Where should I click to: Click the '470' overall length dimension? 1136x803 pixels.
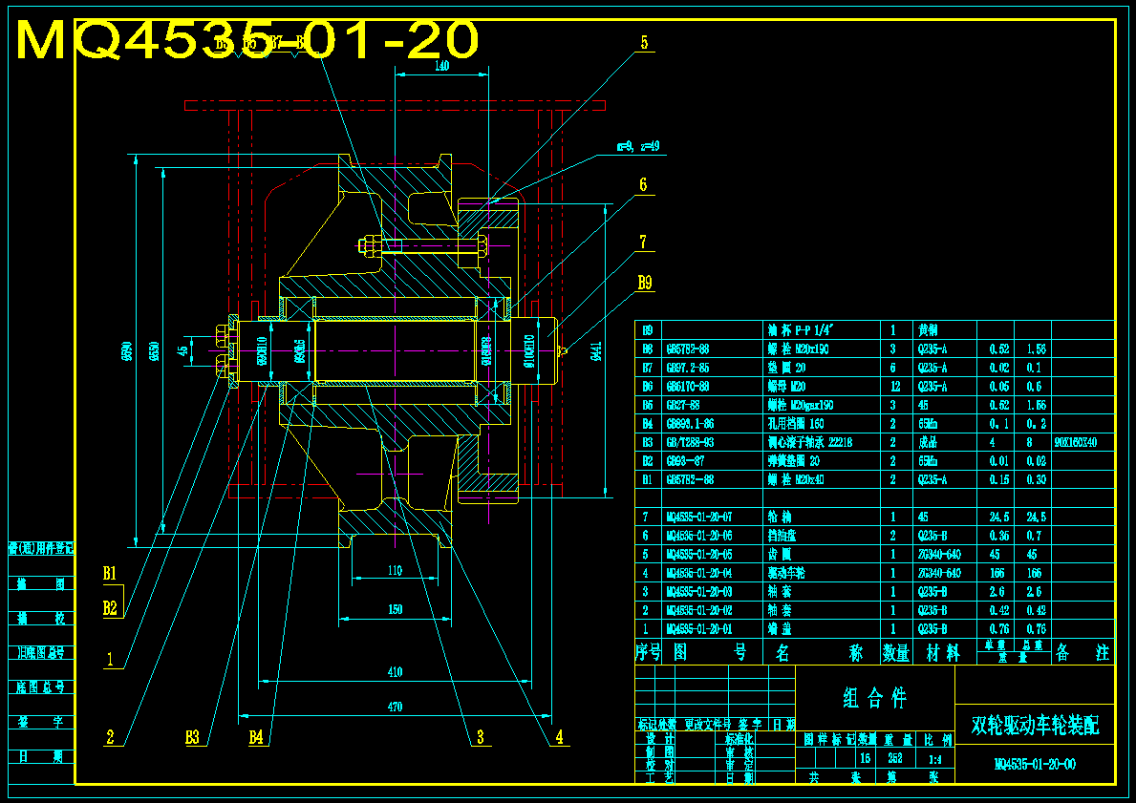coord(395,707)
